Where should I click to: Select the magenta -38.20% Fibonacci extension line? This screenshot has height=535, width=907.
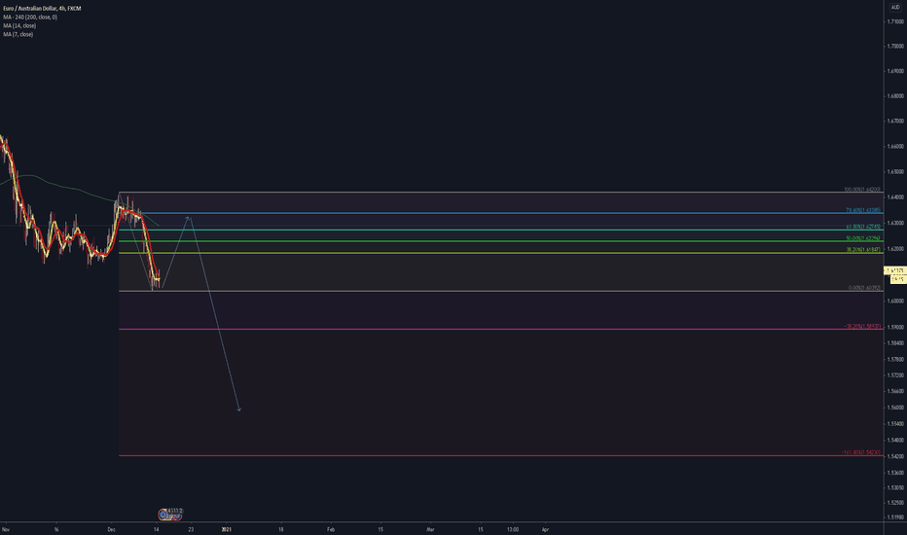[501, 329]
